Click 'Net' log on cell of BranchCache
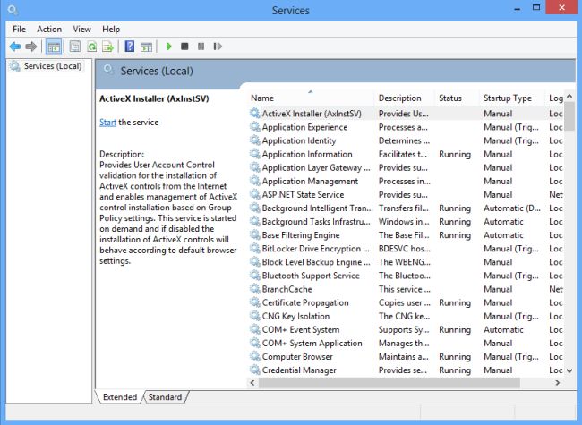582x425 pixels. point(556,289)
